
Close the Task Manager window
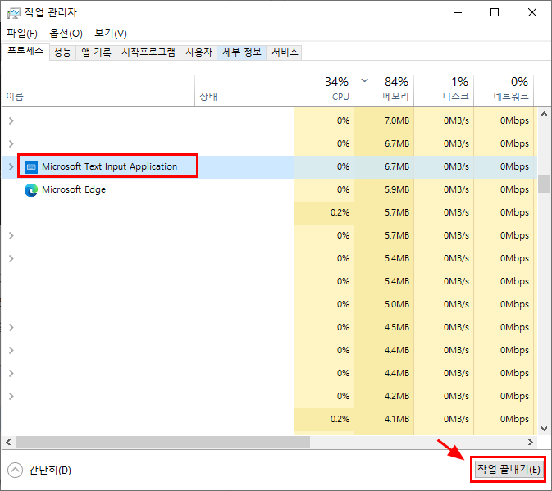pos(532,12)
